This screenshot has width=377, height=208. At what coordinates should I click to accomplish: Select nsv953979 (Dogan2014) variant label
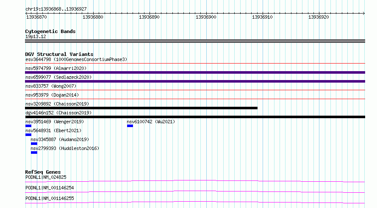52,95
